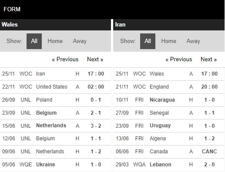Click the Nicaragua friendly result
This screenshot has height=172, width=225.
point(169,100)
